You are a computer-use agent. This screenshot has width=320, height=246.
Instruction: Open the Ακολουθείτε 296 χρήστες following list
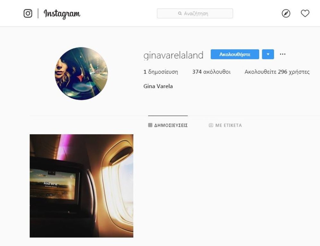pyautogui.click(x=277, y=72)
